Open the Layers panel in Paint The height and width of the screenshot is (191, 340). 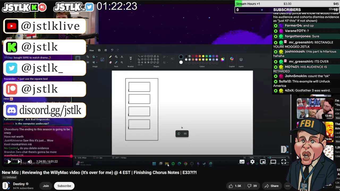pyautogui.click(x=241, y=59)
